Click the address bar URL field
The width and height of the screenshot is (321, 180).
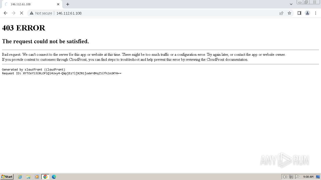[x=166, y=13]
